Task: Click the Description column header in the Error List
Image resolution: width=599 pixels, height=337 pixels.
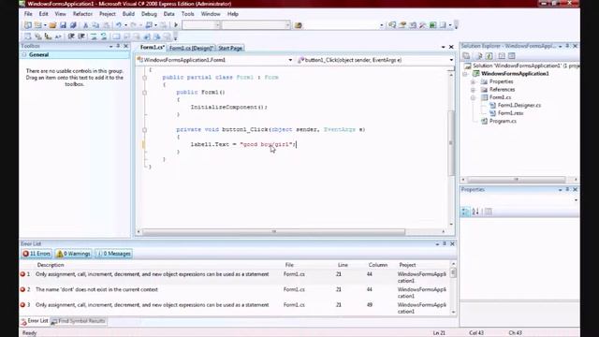Action: pyautogui.click(x=51, y=265)
